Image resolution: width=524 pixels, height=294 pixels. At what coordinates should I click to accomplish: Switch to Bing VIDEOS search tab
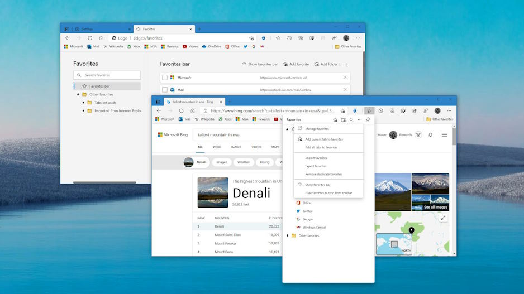coord(256,147)
